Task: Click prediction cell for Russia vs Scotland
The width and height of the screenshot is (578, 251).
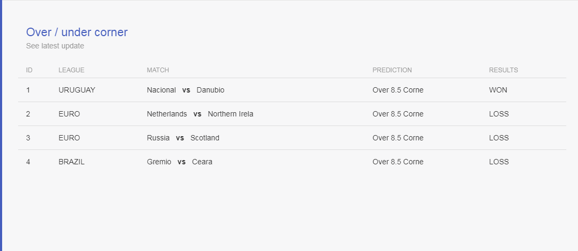Action: click(398, 138)
